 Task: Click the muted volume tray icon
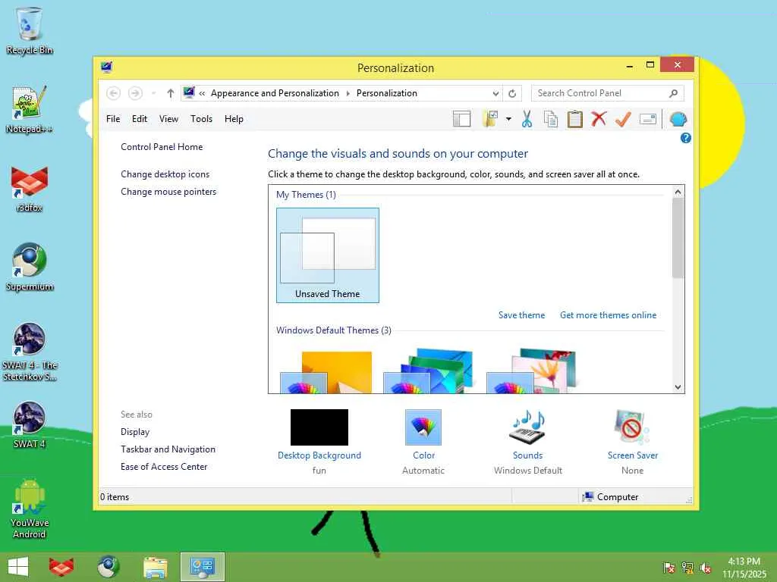706,568
